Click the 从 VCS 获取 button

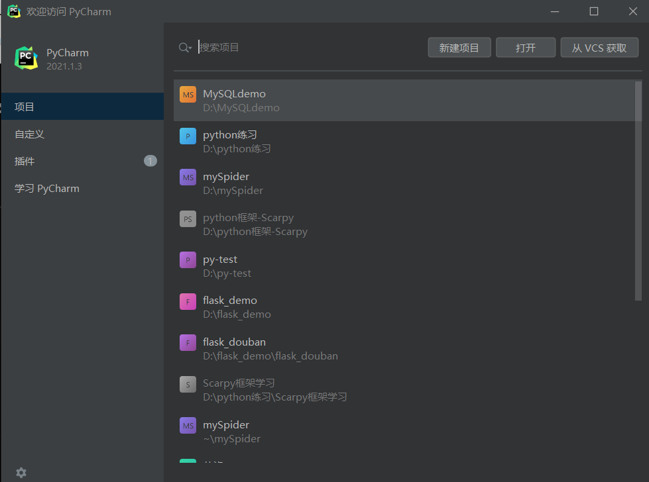(x=599, y=48)
